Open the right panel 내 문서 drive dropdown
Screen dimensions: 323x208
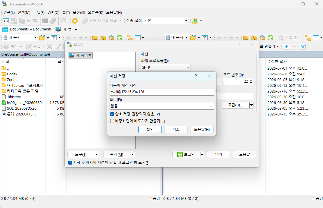[x=187, y=38]
